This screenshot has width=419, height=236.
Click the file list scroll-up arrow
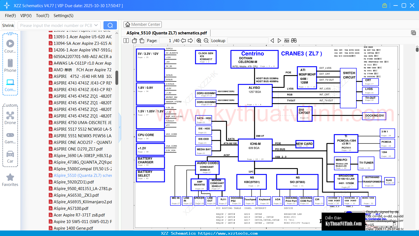pos(117,33)
